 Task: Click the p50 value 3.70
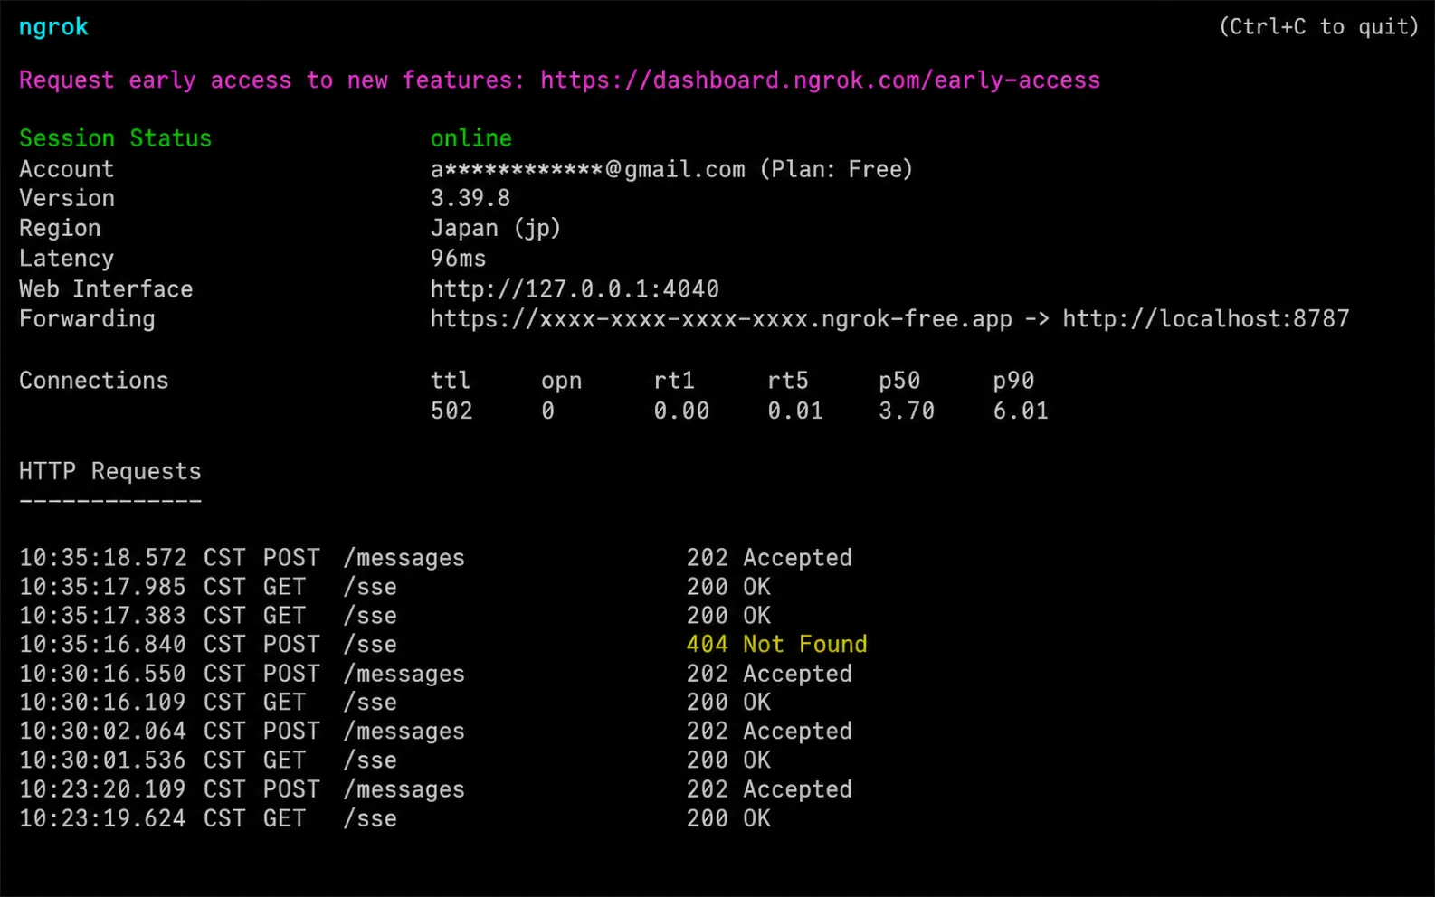pyautogui.click(x=907, y=411)
